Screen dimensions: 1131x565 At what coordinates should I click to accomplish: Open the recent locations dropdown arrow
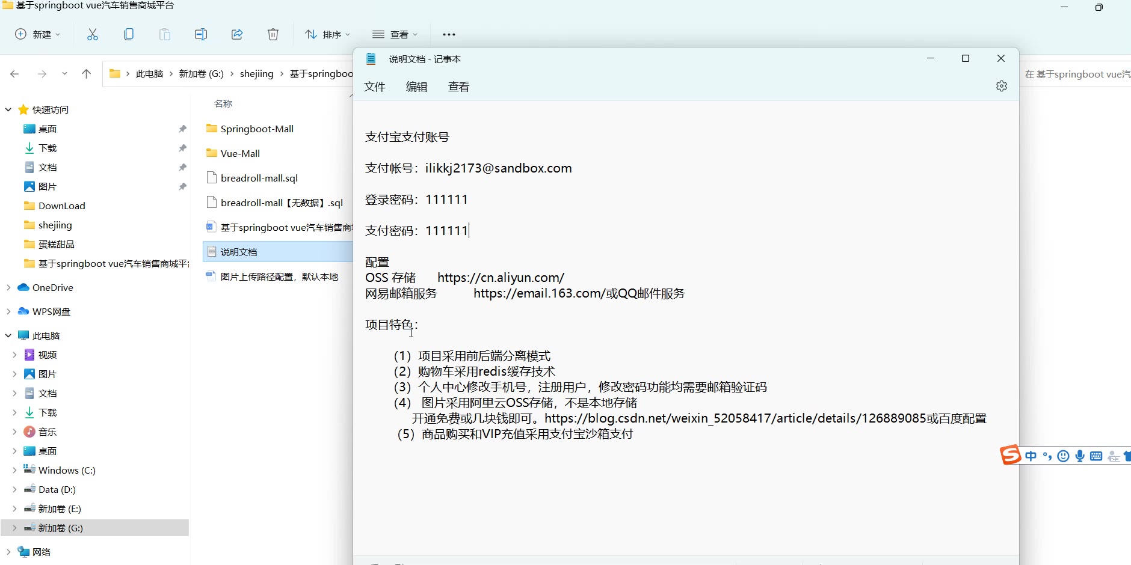(64, 74)
